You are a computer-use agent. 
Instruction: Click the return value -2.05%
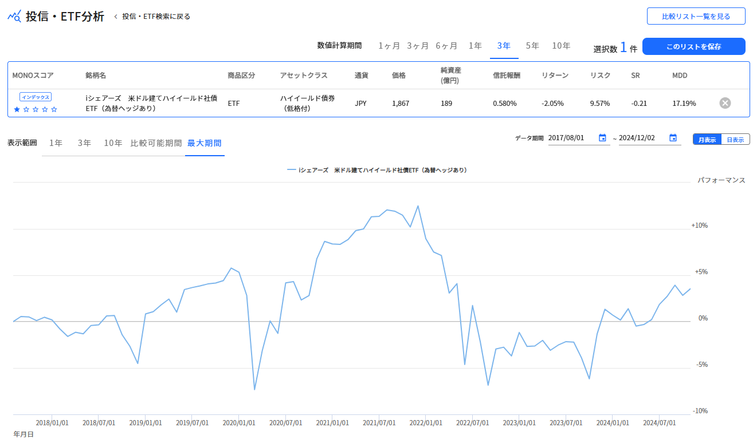pos(553,104)
